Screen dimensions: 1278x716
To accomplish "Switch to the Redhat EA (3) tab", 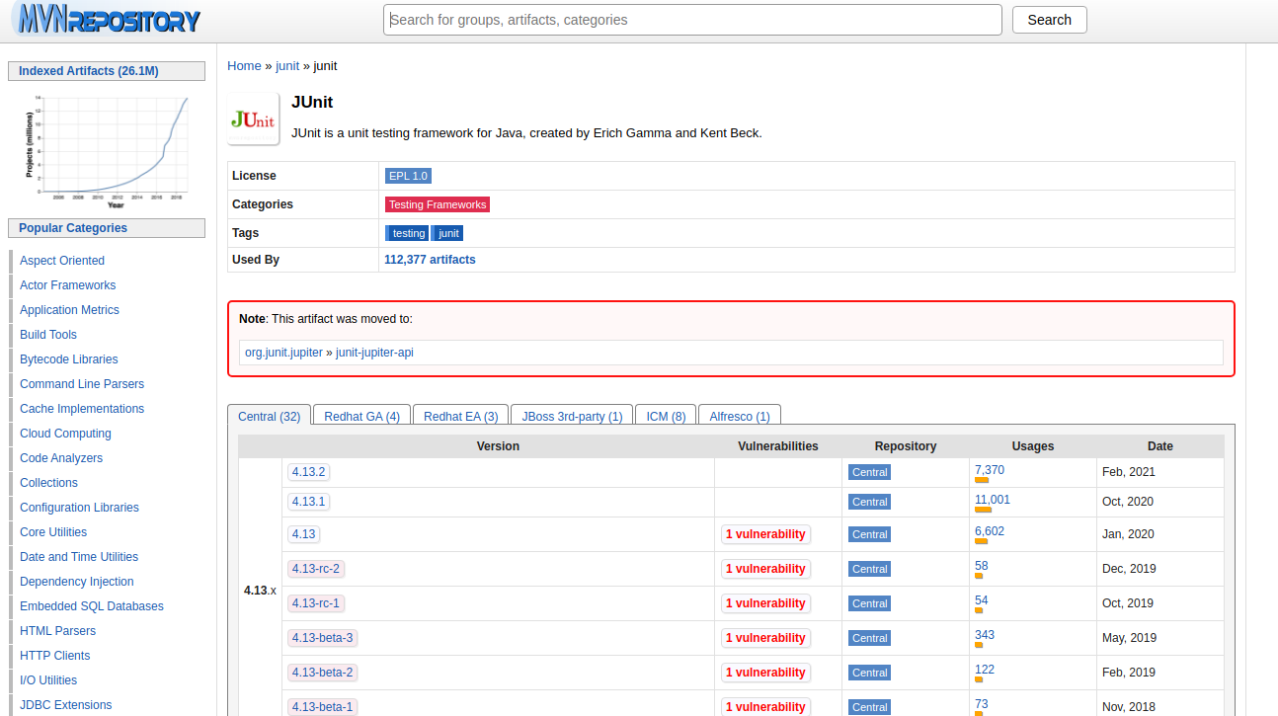I will pyautogui.click(x=461, y=416).
